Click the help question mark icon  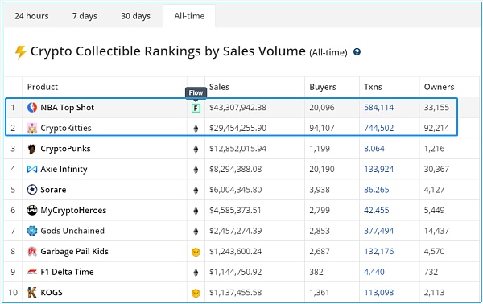coord(357,52)
